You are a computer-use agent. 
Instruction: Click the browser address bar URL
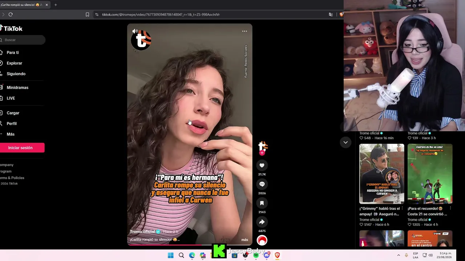(161, 14)
